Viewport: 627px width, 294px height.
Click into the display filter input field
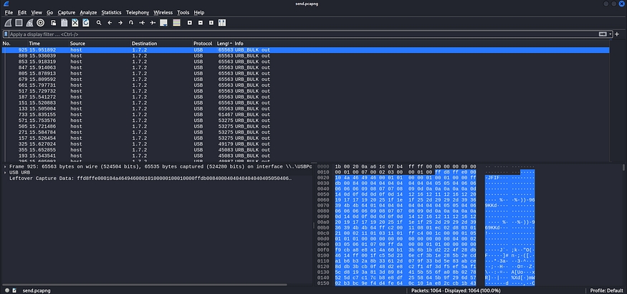click(x=287, y=34)
